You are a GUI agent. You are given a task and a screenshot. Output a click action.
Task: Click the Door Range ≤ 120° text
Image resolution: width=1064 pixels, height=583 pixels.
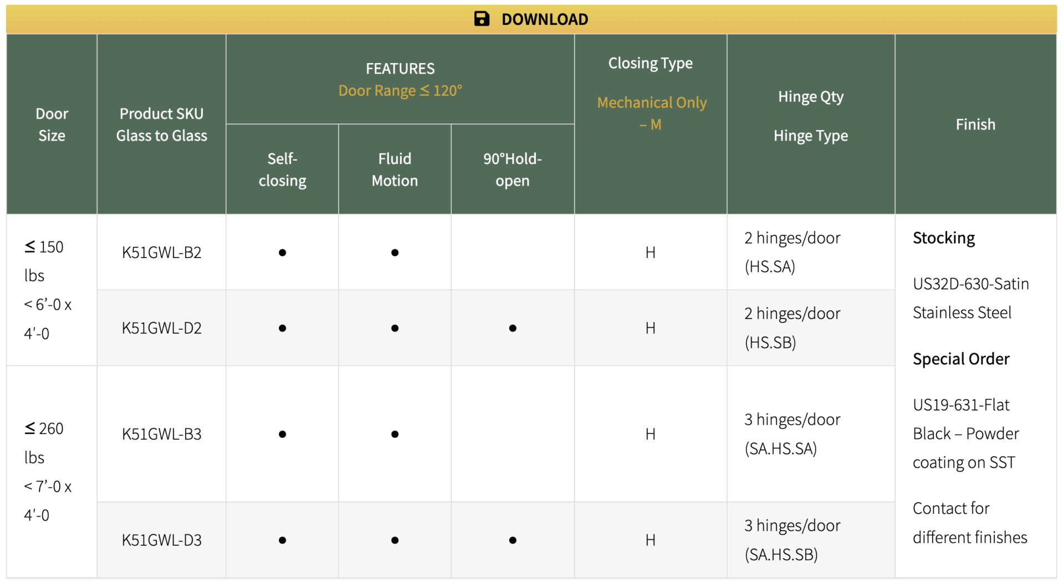[x=400, y=90]
